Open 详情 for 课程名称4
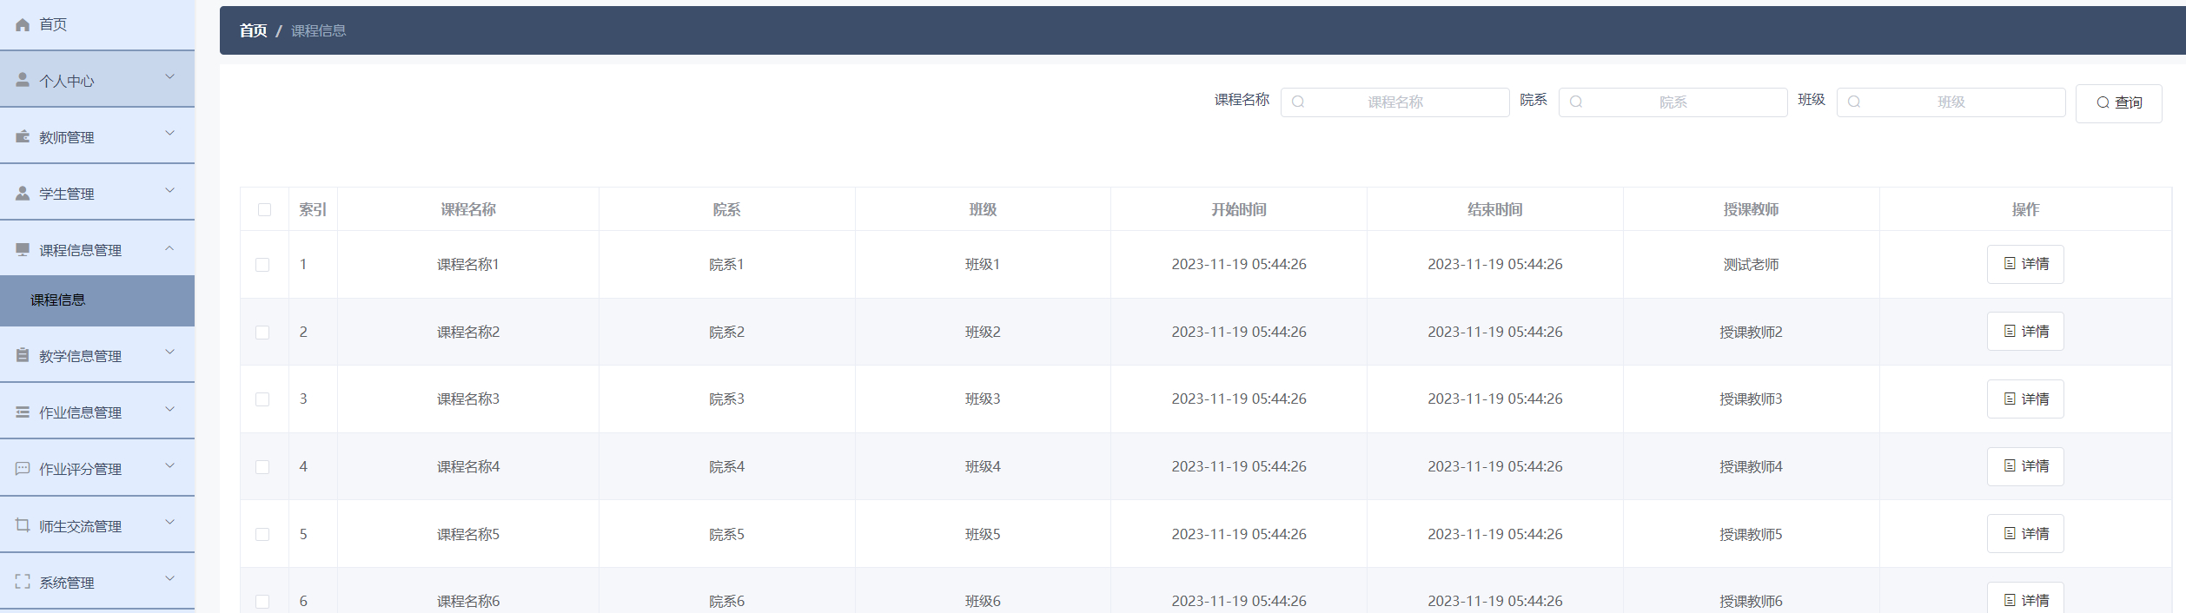 [2025, 466]
